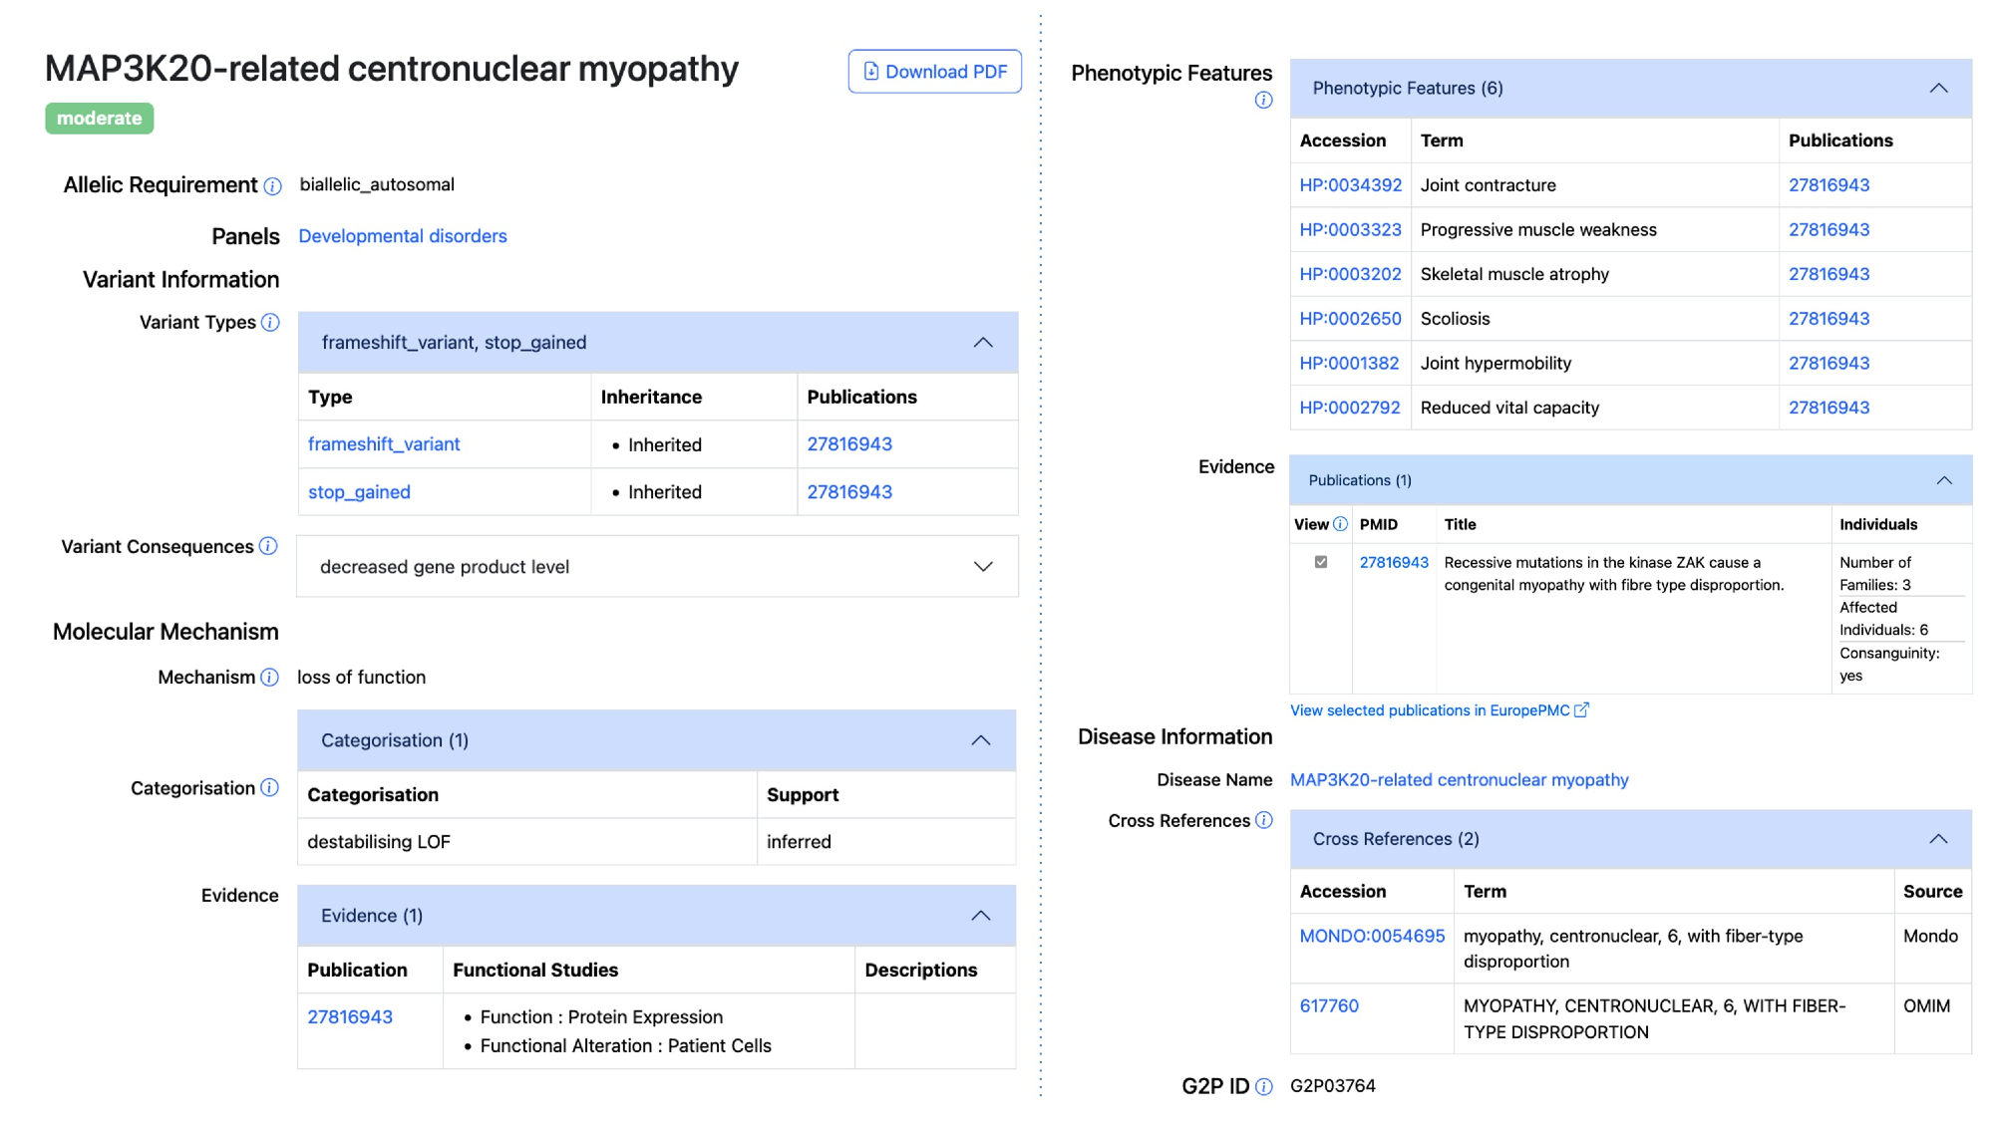Screen dimensions: 1994x1121
Task: Click info icon next to Variant Consequences
Action: (268, 546)
